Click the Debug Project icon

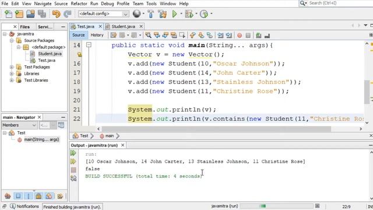pos(189,14)
